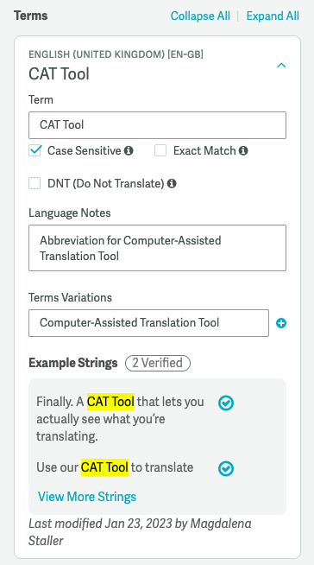
Task: Click verified checkmark on first example string
Action: coord(226,403)
